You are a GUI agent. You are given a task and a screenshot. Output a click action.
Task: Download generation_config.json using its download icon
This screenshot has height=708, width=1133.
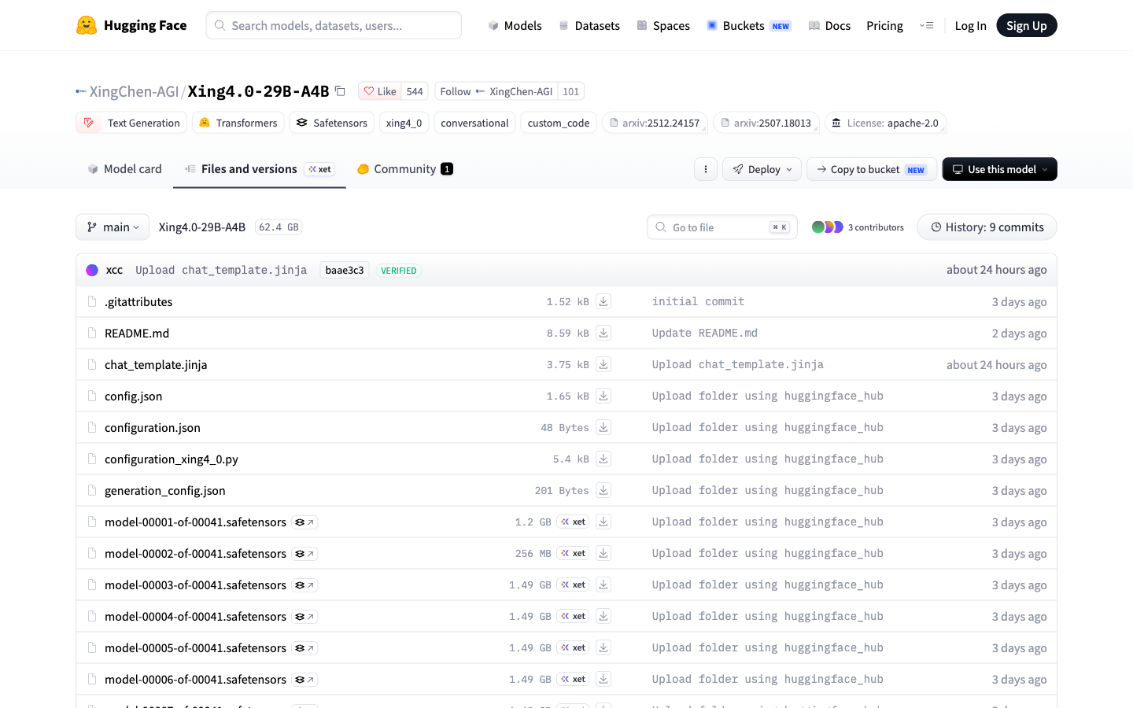[603, 490]
